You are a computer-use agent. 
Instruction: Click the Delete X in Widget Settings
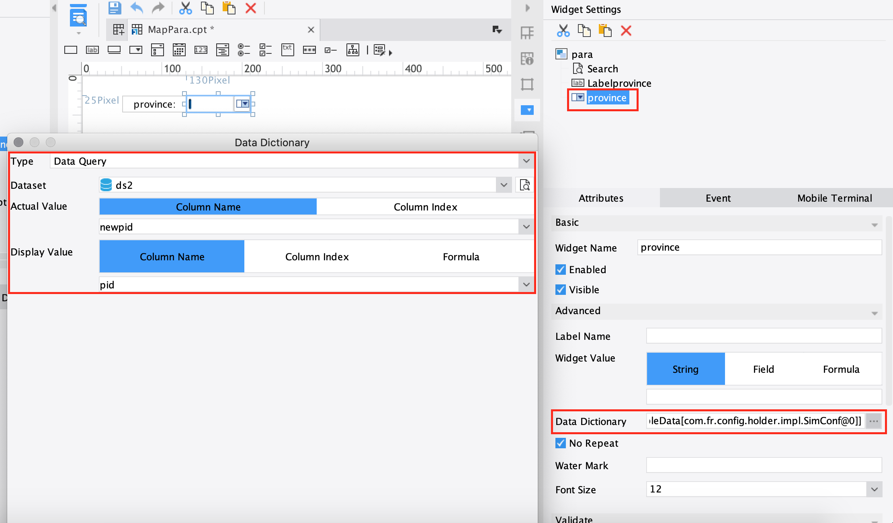626,31
